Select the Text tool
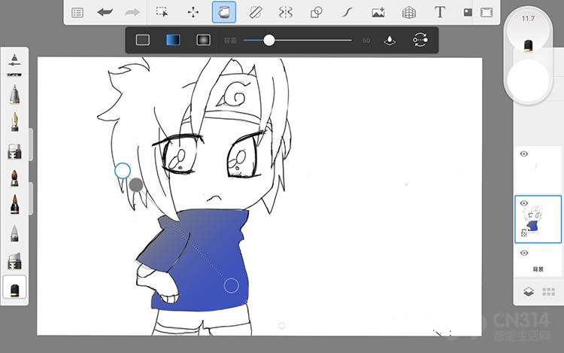 pyautogui.click(x=440, y=12)
